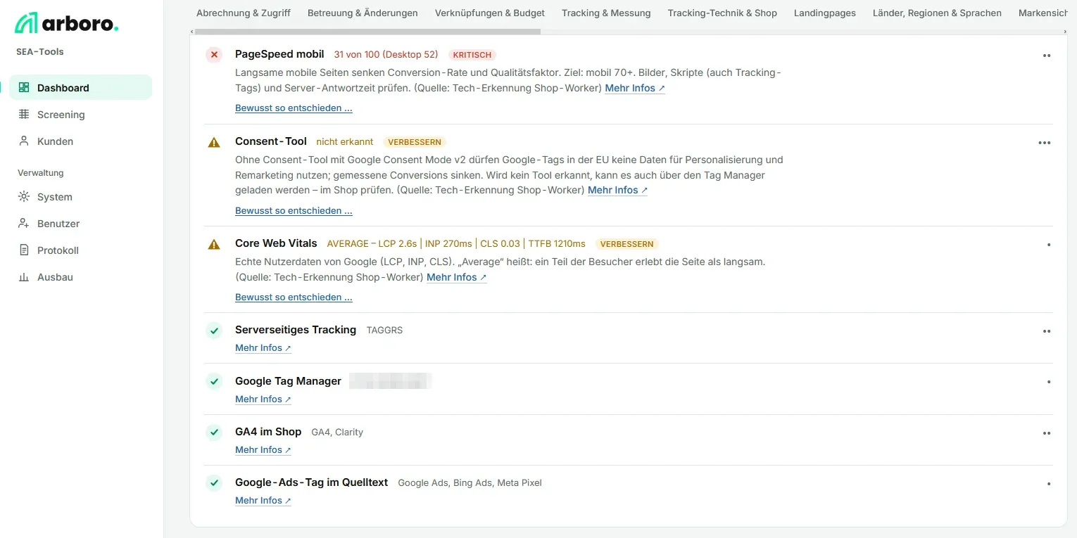The height and width of the screenshot is (538, 1077).
Task: Click the TAGGRS value text
Action: click(x=384, y=330)
